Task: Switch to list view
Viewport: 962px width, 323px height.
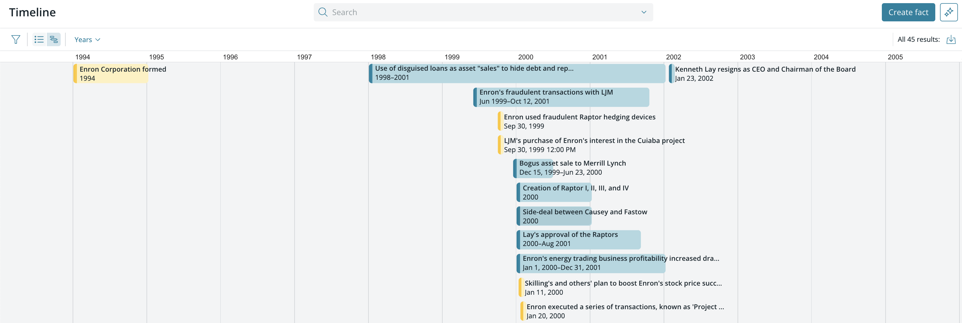Action: pos(39,39)
